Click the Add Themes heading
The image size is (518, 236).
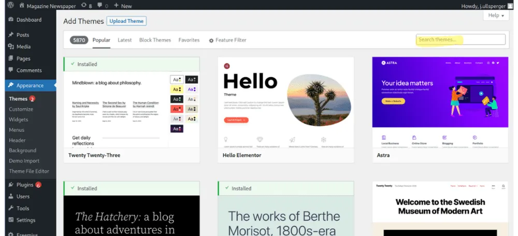83,21
